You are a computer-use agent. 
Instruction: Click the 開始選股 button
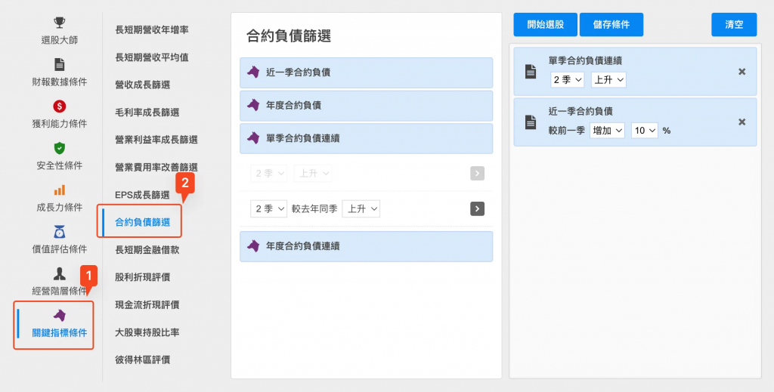coord(544,24)
